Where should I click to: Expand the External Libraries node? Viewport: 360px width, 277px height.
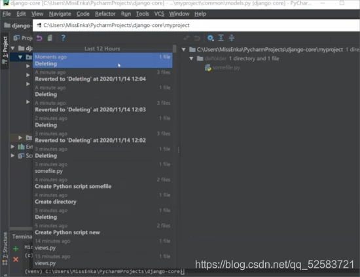(12, 147)
